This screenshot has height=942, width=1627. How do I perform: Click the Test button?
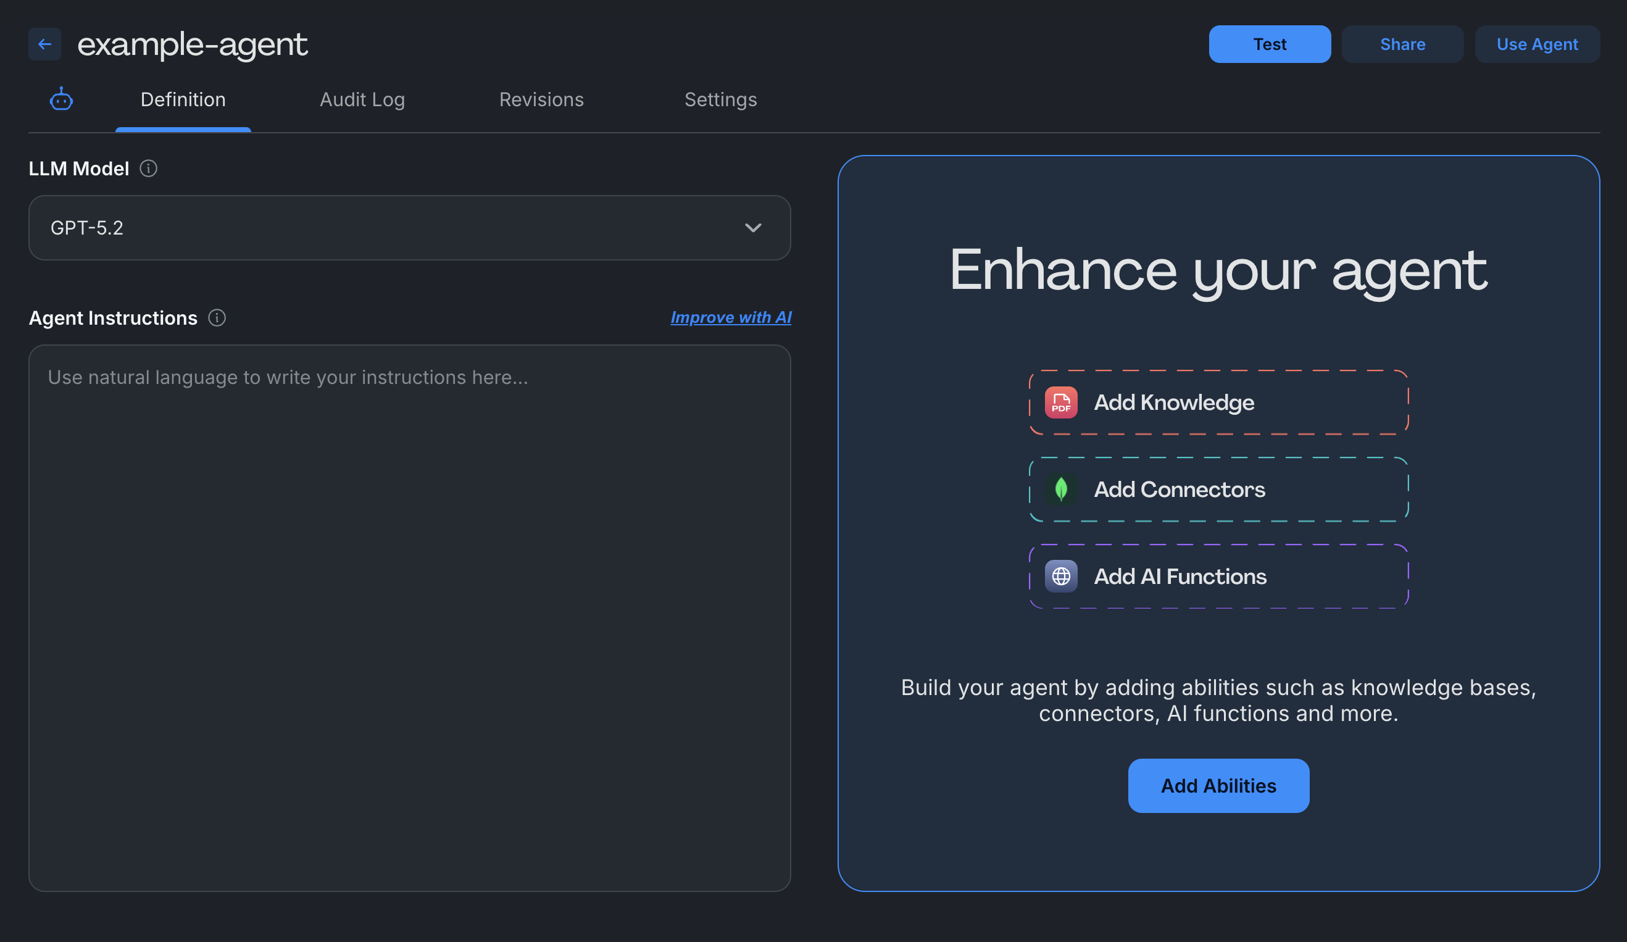(1268, 44)
